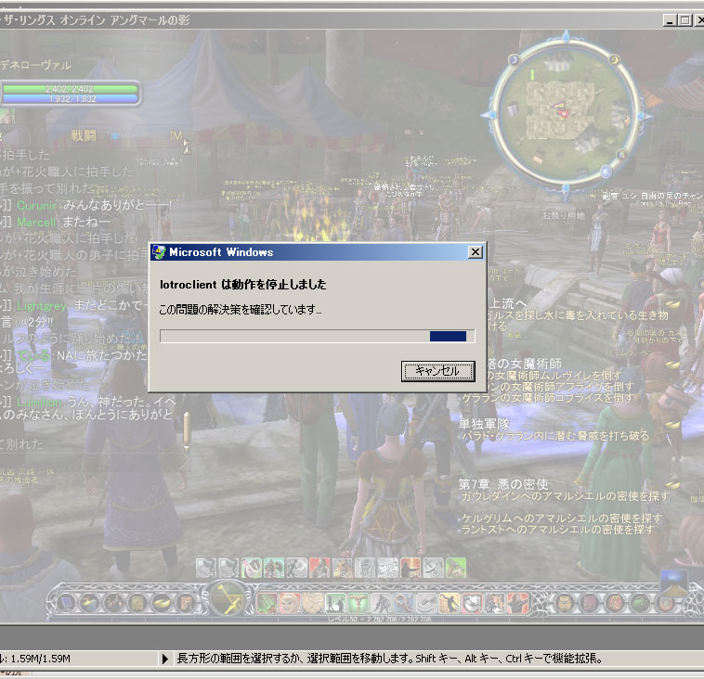Click the dialog's solution-check progress bar

317,336
